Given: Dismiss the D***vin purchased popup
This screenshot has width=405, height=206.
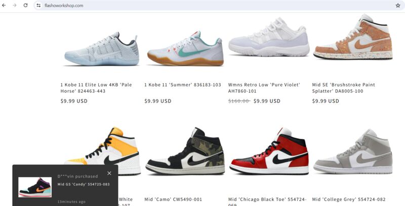Looking at the screenshot, I should coord(109,173).
